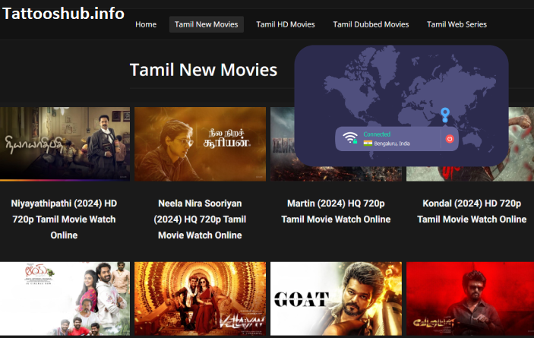Click the Tamil New Movies page heading
Image resolution: width=534 pixels, height=338 pixels.
click(204, 70)
